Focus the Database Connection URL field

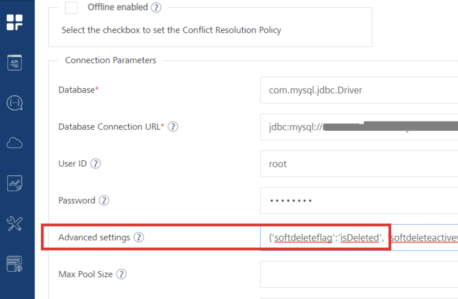[x=359, y=127]
